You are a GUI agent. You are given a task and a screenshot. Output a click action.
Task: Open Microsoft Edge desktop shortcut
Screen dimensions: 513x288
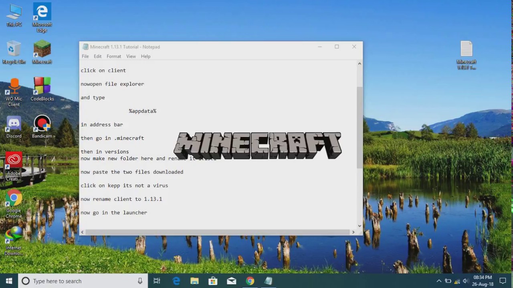[x=42, y=18]
